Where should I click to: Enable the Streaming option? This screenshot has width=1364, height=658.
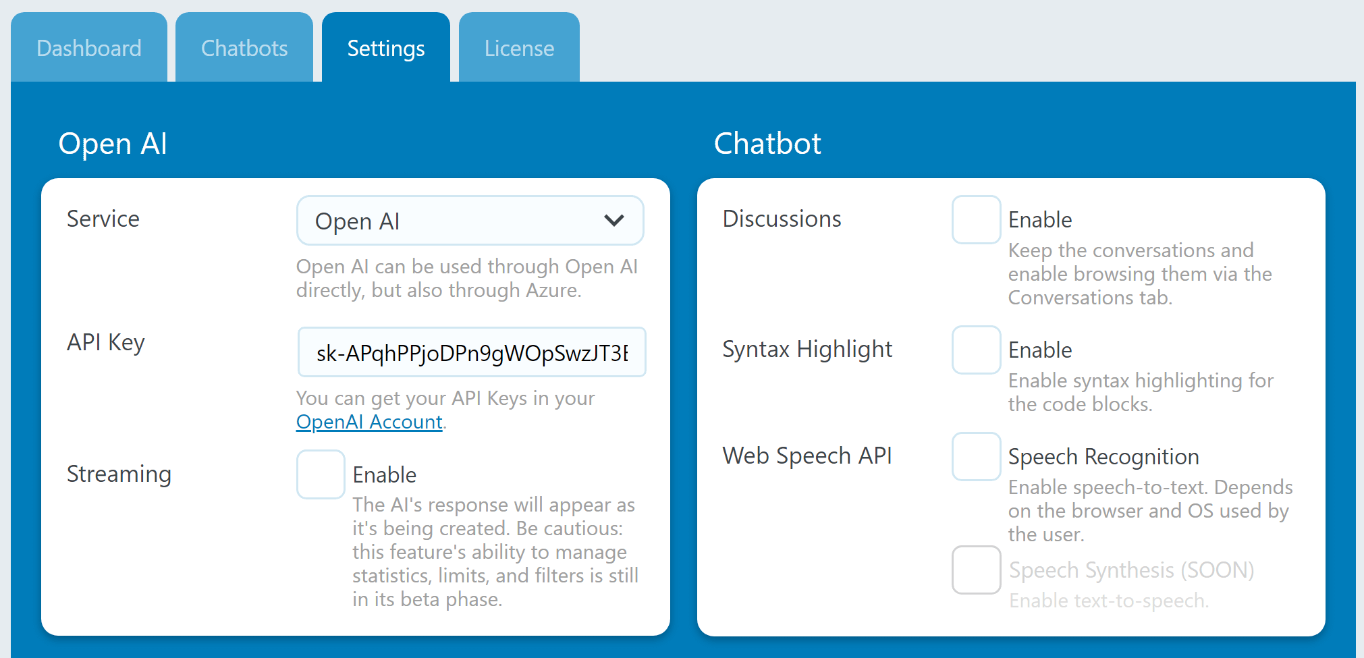click(321, 474)
